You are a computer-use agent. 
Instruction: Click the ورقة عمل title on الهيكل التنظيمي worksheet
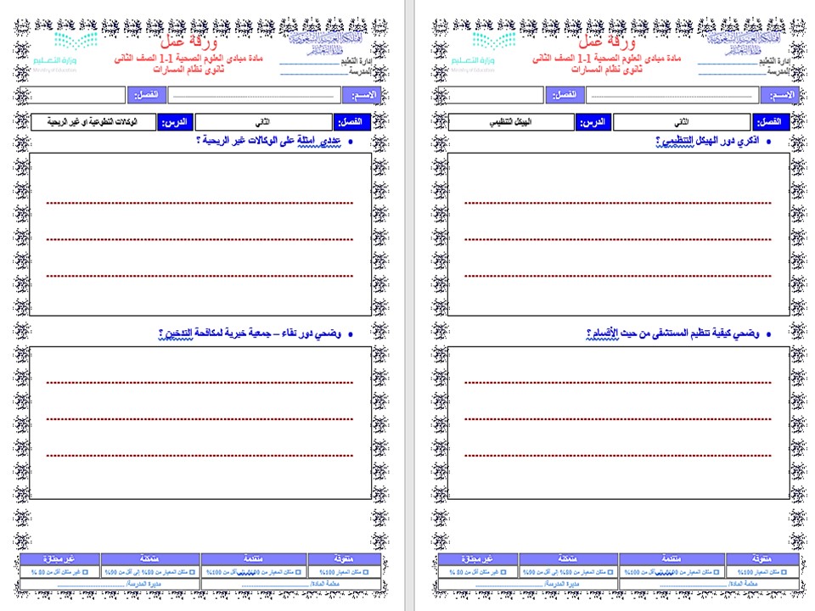click(606, 42)
